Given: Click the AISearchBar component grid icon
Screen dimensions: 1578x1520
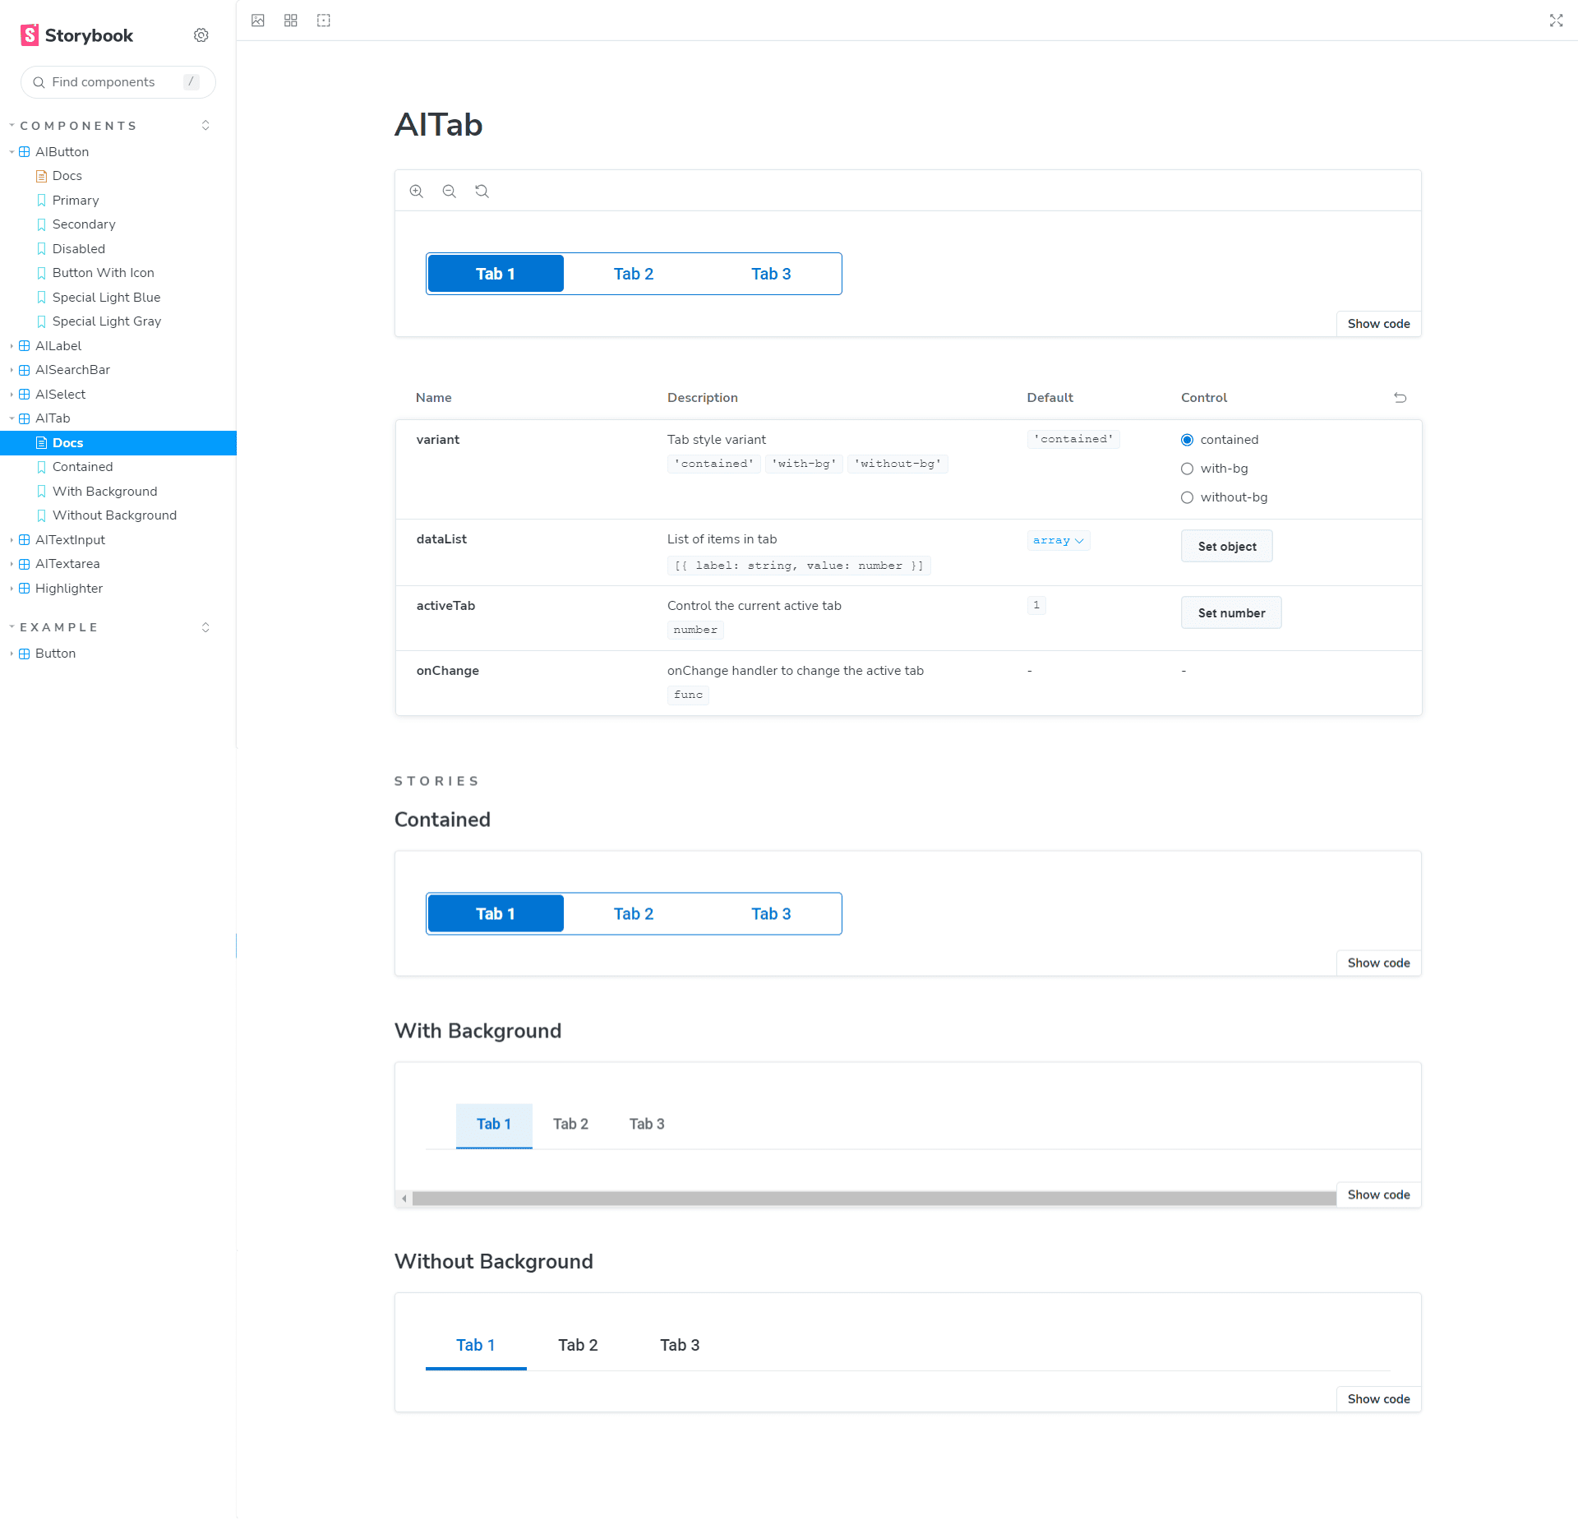Looking at the screenshot, I should (25, 370).
